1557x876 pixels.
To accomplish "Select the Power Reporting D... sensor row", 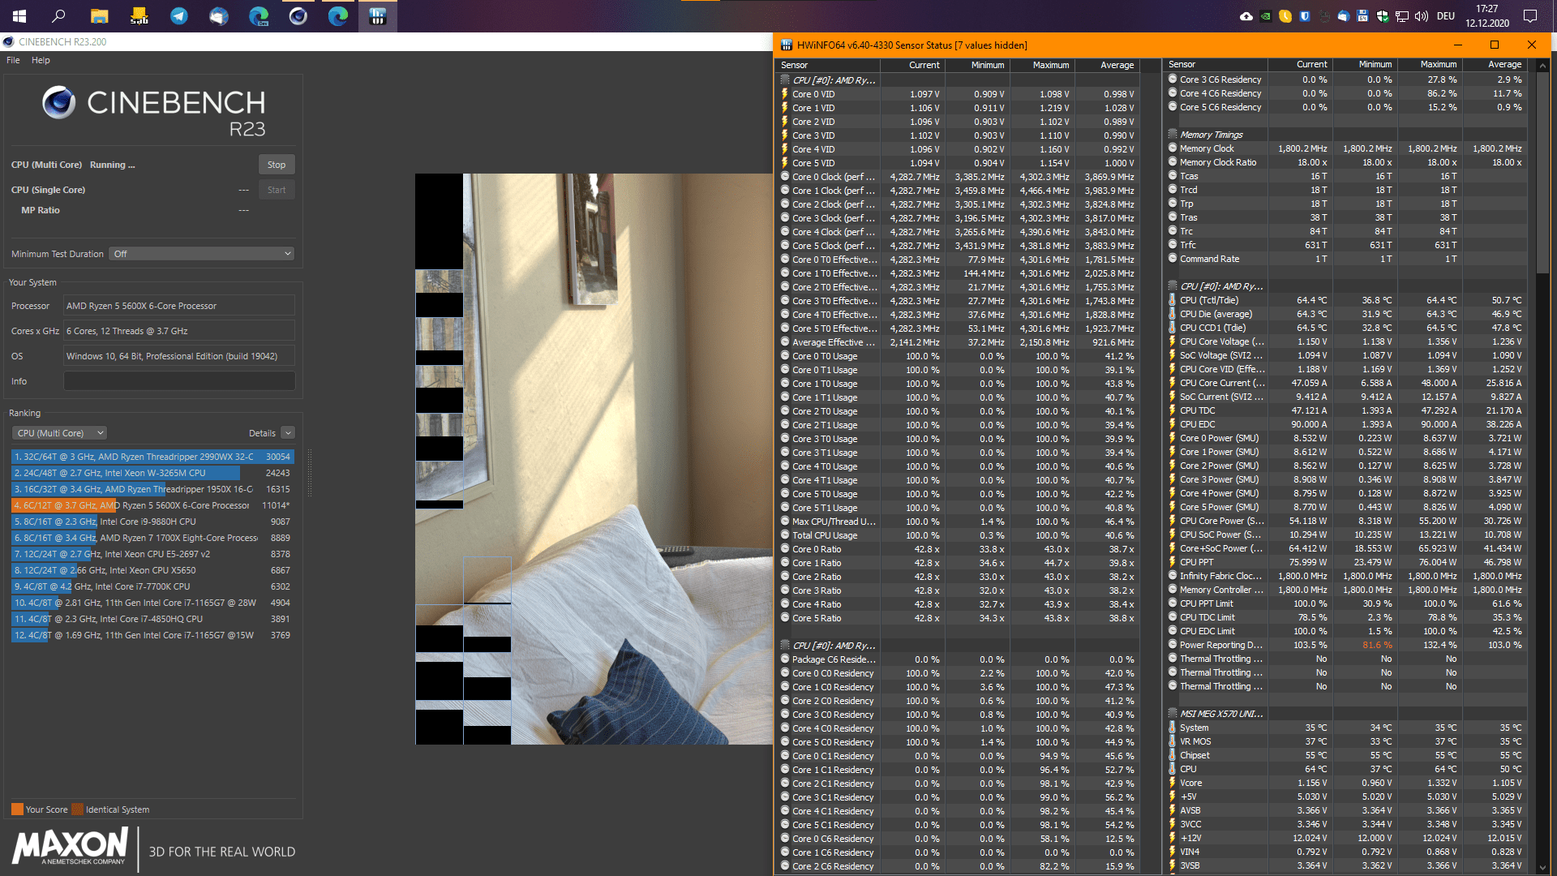I will 1346,645.
